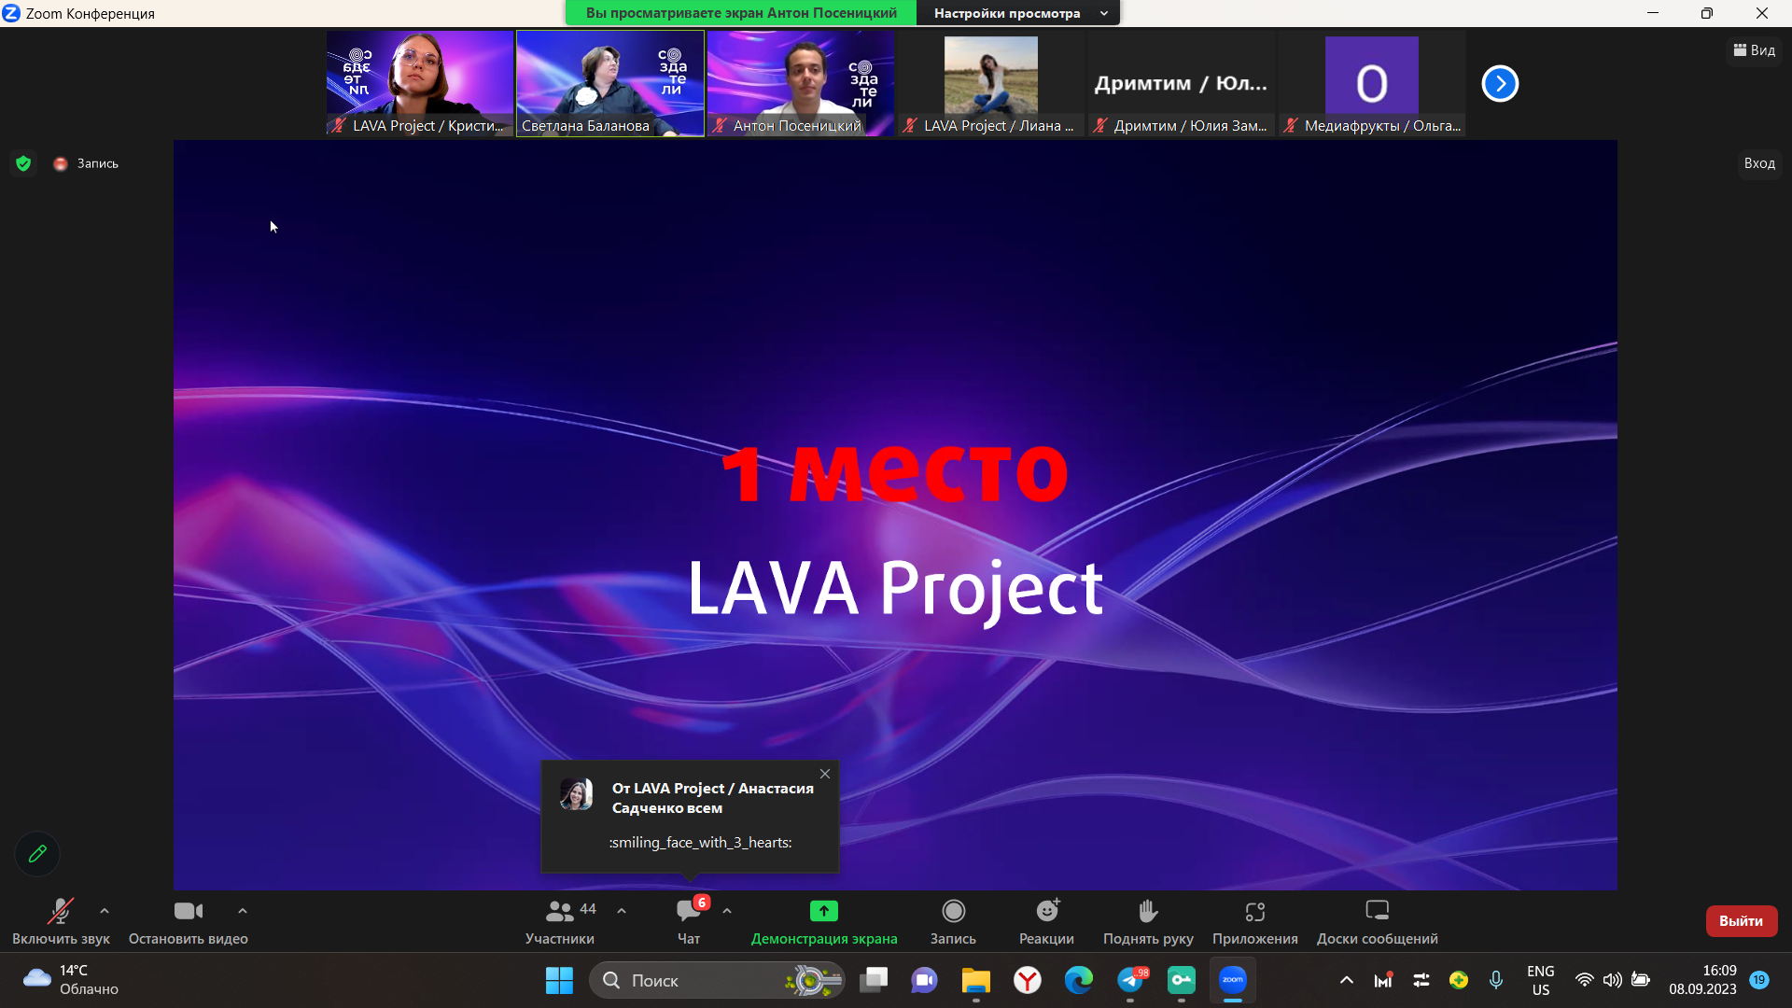Open the Reactions (Реакции) menu
Image resolution: width=1792 pixels, height=1008 pixels.
tap(1046, 911)
